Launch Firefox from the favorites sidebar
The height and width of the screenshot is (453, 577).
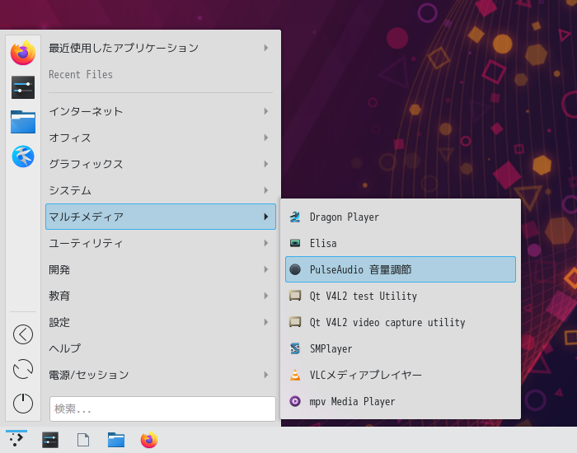pos(23,53)
